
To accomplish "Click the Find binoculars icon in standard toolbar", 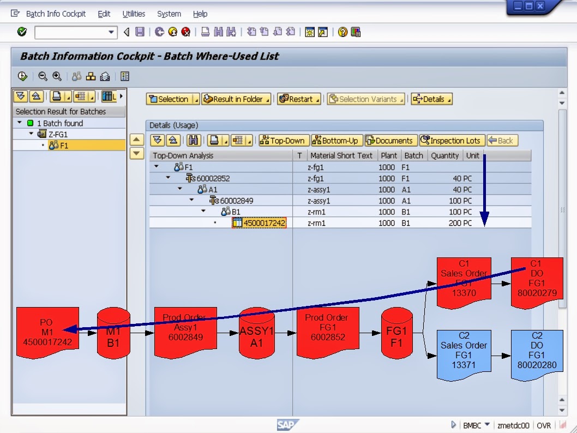I will pyautogui.click(x=219, y=32).
